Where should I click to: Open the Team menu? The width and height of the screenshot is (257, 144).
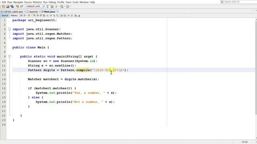[x=68, y=2]
